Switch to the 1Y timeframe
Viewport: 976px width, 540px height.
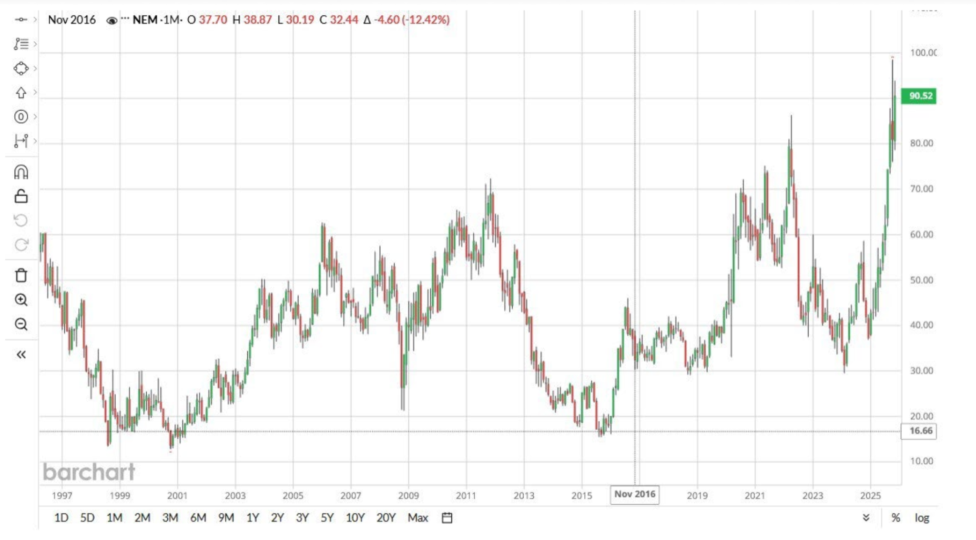(x=253, y=518)
